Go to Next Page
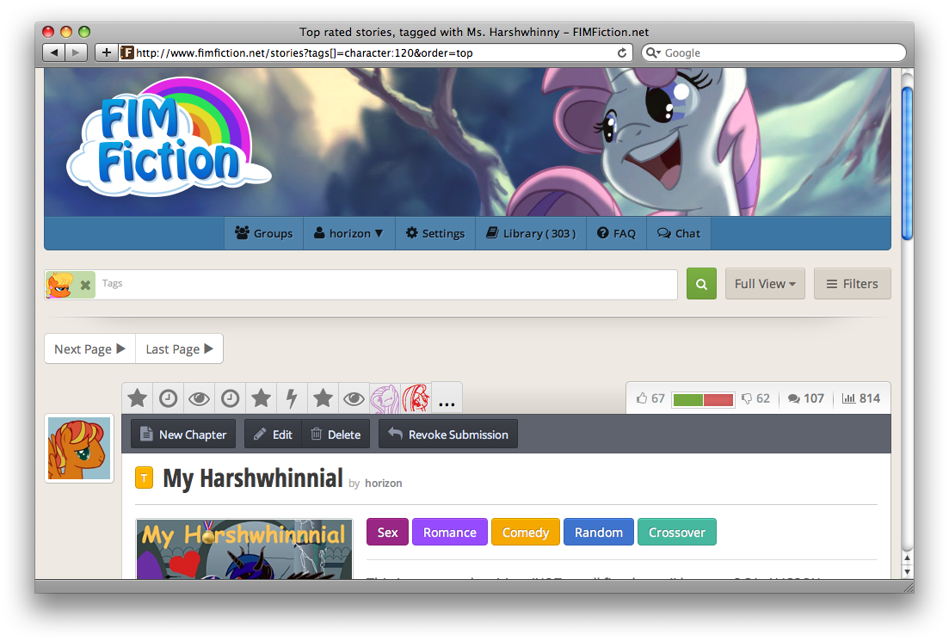The image size is (949, 641). [89, 349]
